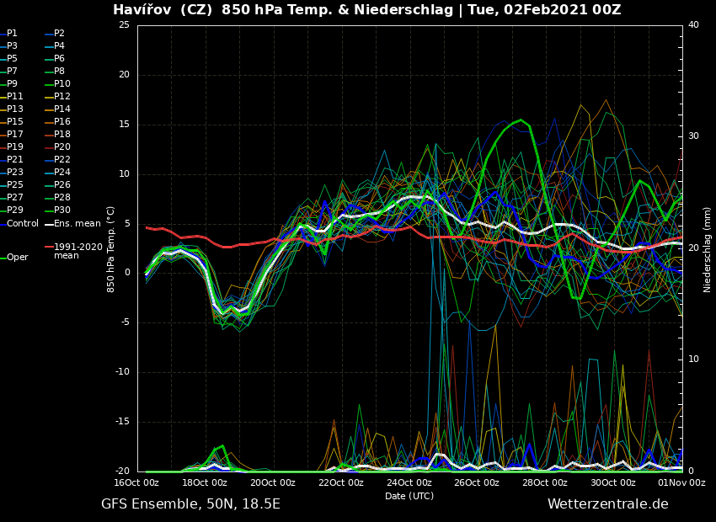Click the P1 legend entry
716x522 pixels.
coord(12,34)
